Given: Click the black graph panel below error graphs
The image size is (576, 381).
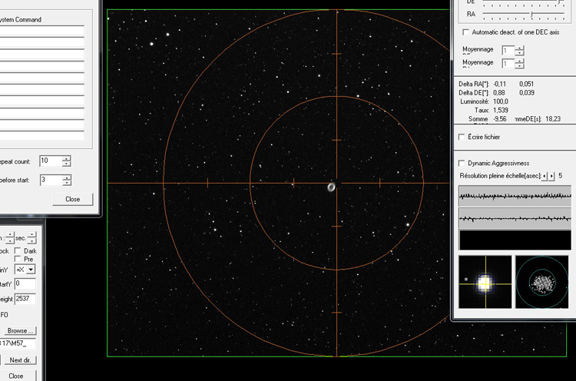Looking at the screenshot, I should click(515, 240).
